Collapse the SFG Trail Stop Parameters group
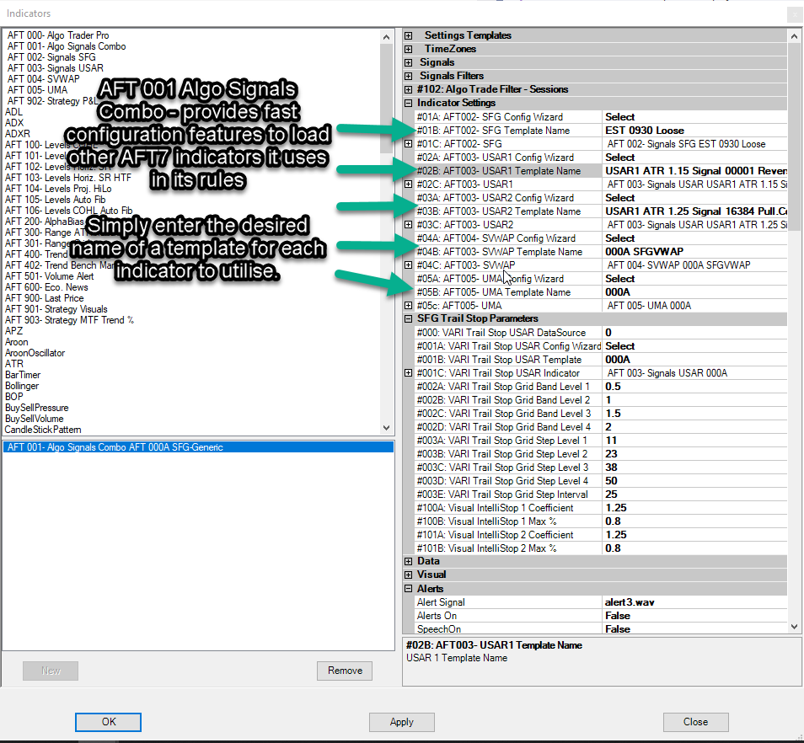 click(409, 318)
